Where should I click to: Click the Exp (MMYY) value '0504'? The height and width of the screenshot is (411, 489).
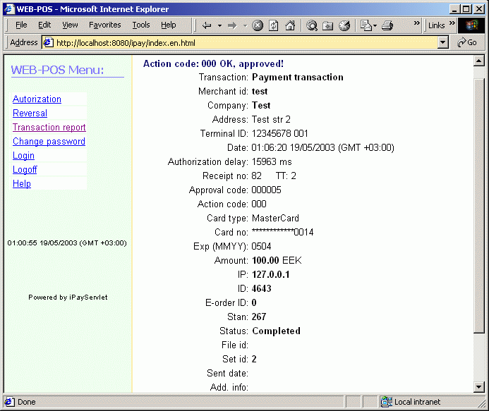[x=261, y=247]
